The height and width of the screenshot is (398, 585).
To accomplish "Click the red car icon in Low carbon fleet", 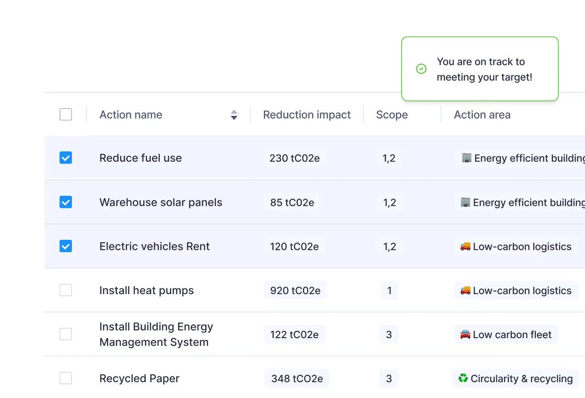I will [x=464, y=334].
